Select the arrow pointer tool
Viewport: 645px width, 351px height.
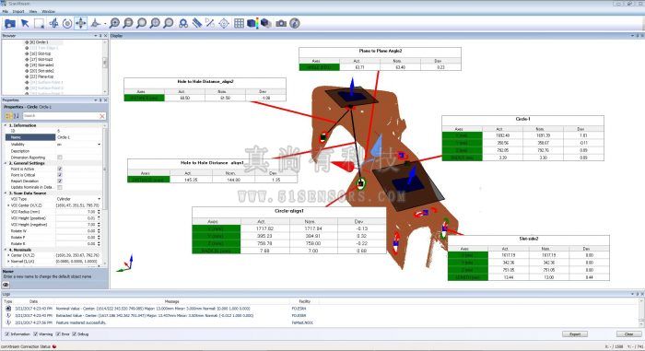pyautogui.click(x=25, y=23)
